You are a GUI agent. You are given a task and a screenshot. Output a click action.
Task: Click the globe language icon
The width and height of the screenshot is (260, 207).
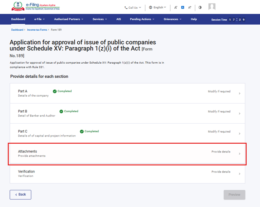[150, 7]
